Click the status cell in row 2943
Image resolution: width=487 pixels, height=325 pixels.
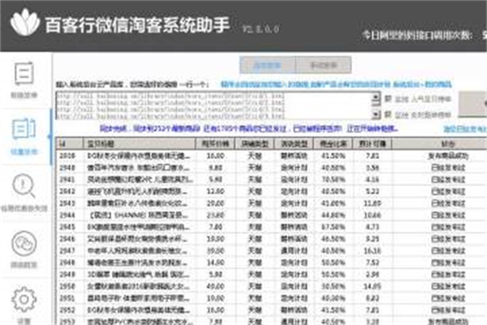448,203
